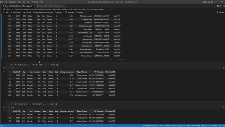Open the Edit menu

6,2
